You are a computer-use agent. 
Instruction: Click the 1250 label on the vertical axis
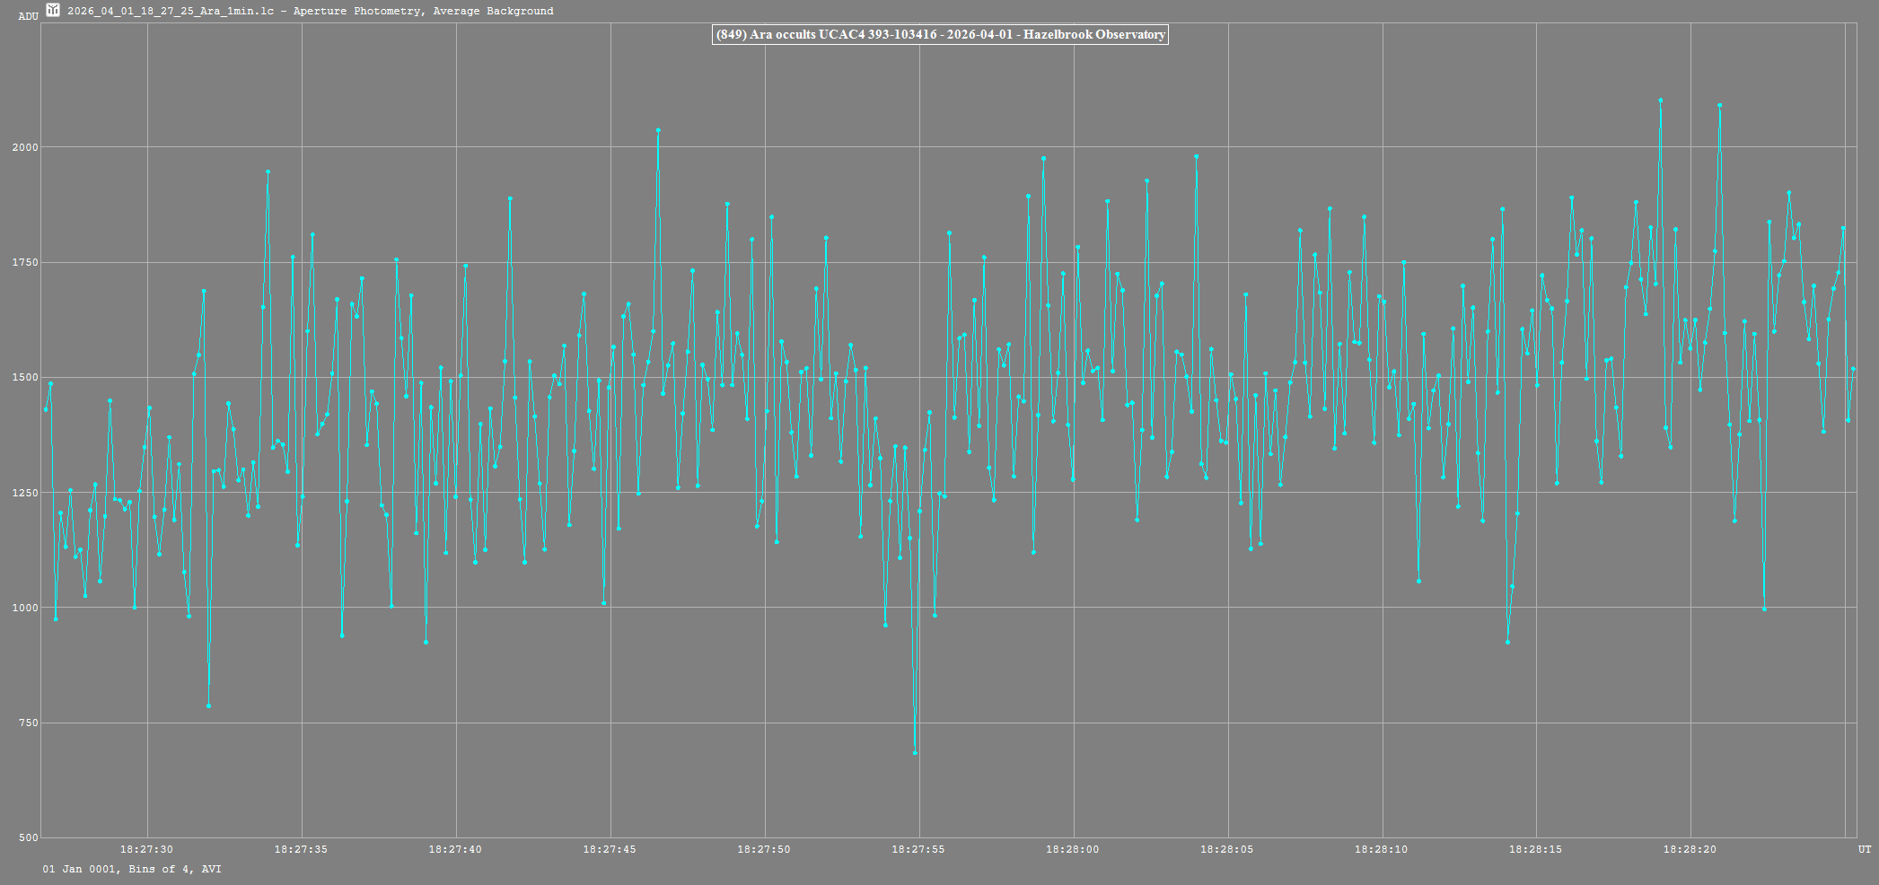(26, 493)
